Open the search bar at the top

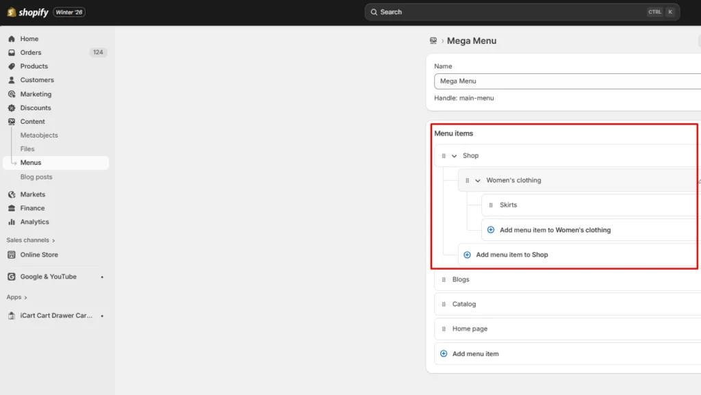[522, 12]
